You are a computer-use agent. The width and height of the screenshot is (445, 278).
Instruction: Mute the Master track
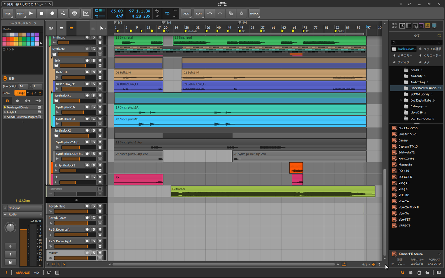click(x=100, y=253)
